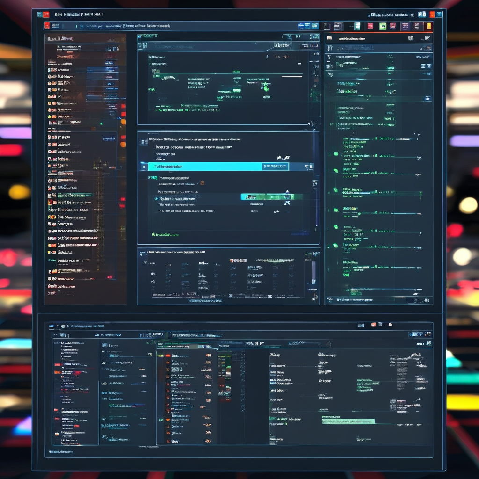Click the down arrow below the green progress bar
The image size is (479, 479).
[287, 203]
